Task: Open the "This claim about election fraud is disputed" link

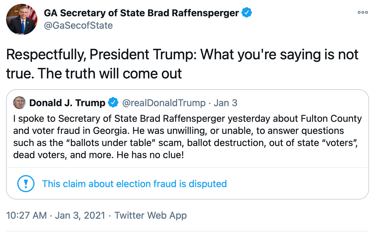Action: (x=134, y=184)
